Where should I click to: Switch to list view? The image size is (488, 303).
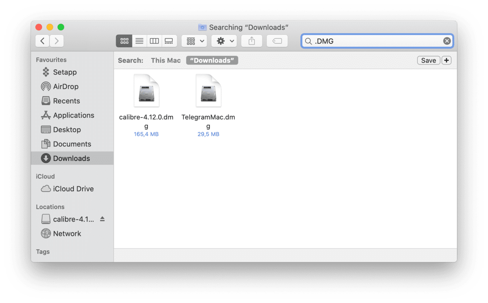pos(139,41)
